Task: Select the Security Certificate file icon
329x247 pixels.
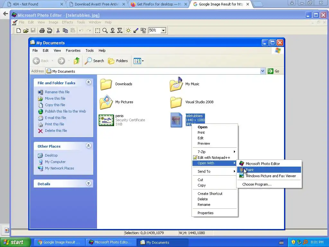Action: point(106,120)
